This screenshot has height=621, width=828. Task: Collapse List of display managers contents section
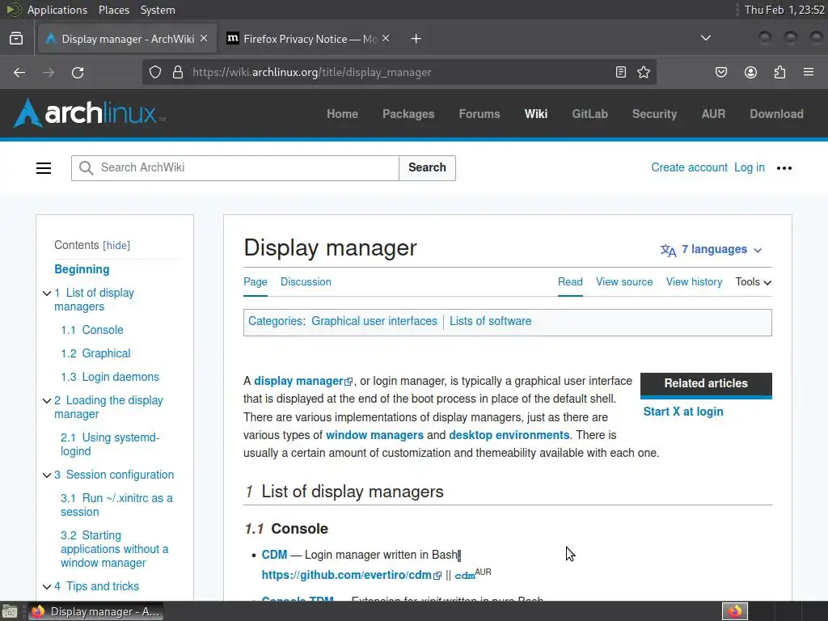[46, 293]
